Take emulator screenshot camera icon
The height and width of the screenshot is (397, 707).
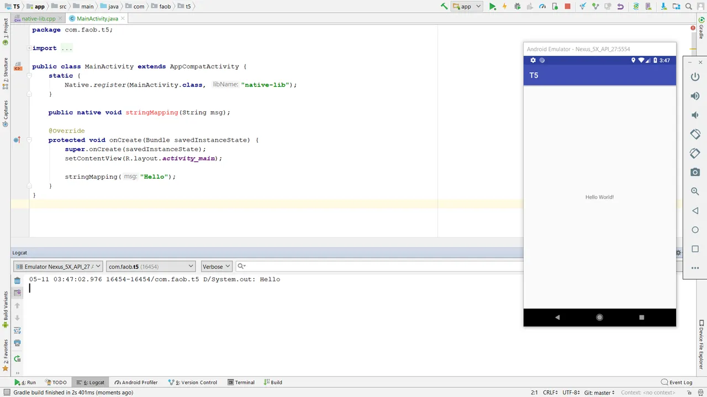click(x=695, y=173)
